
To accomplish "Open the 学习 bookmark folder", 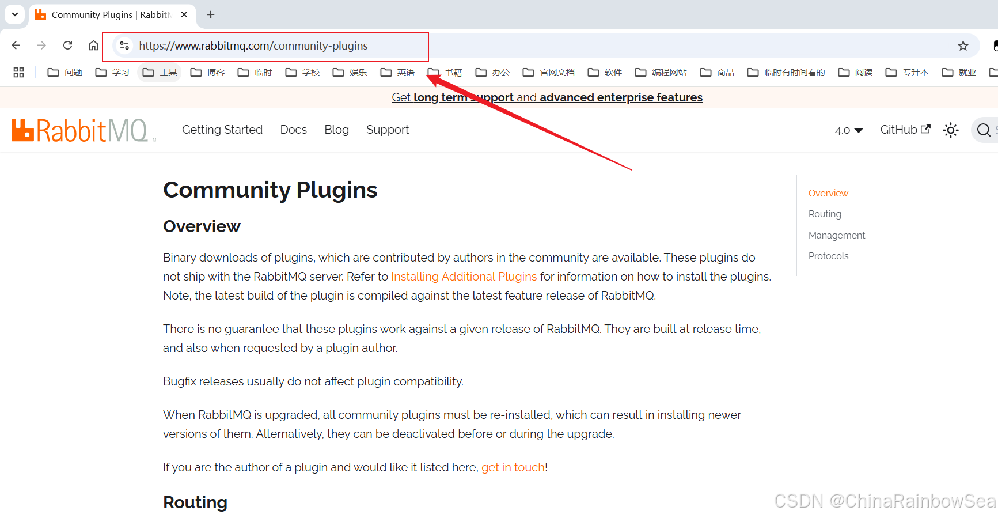I will [112, 72].
